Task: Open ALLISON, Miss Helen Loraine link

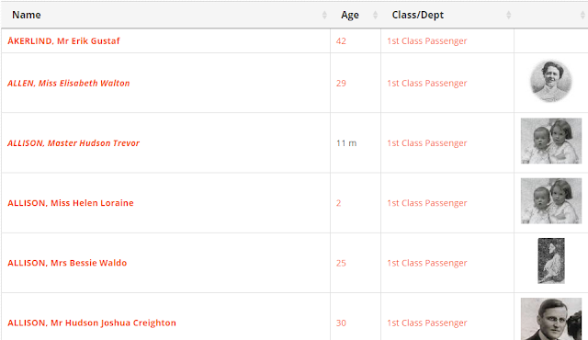Action: pos(71,203)
